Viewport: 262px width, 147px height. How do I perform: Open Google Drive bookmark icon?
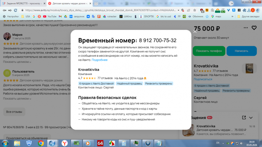pos(65,16)
